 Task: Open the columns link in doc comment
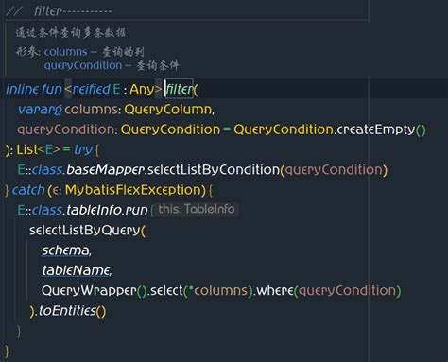point(65,52)
